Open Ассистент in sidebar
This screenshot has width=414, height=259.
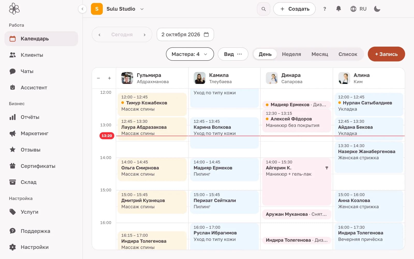41,88
